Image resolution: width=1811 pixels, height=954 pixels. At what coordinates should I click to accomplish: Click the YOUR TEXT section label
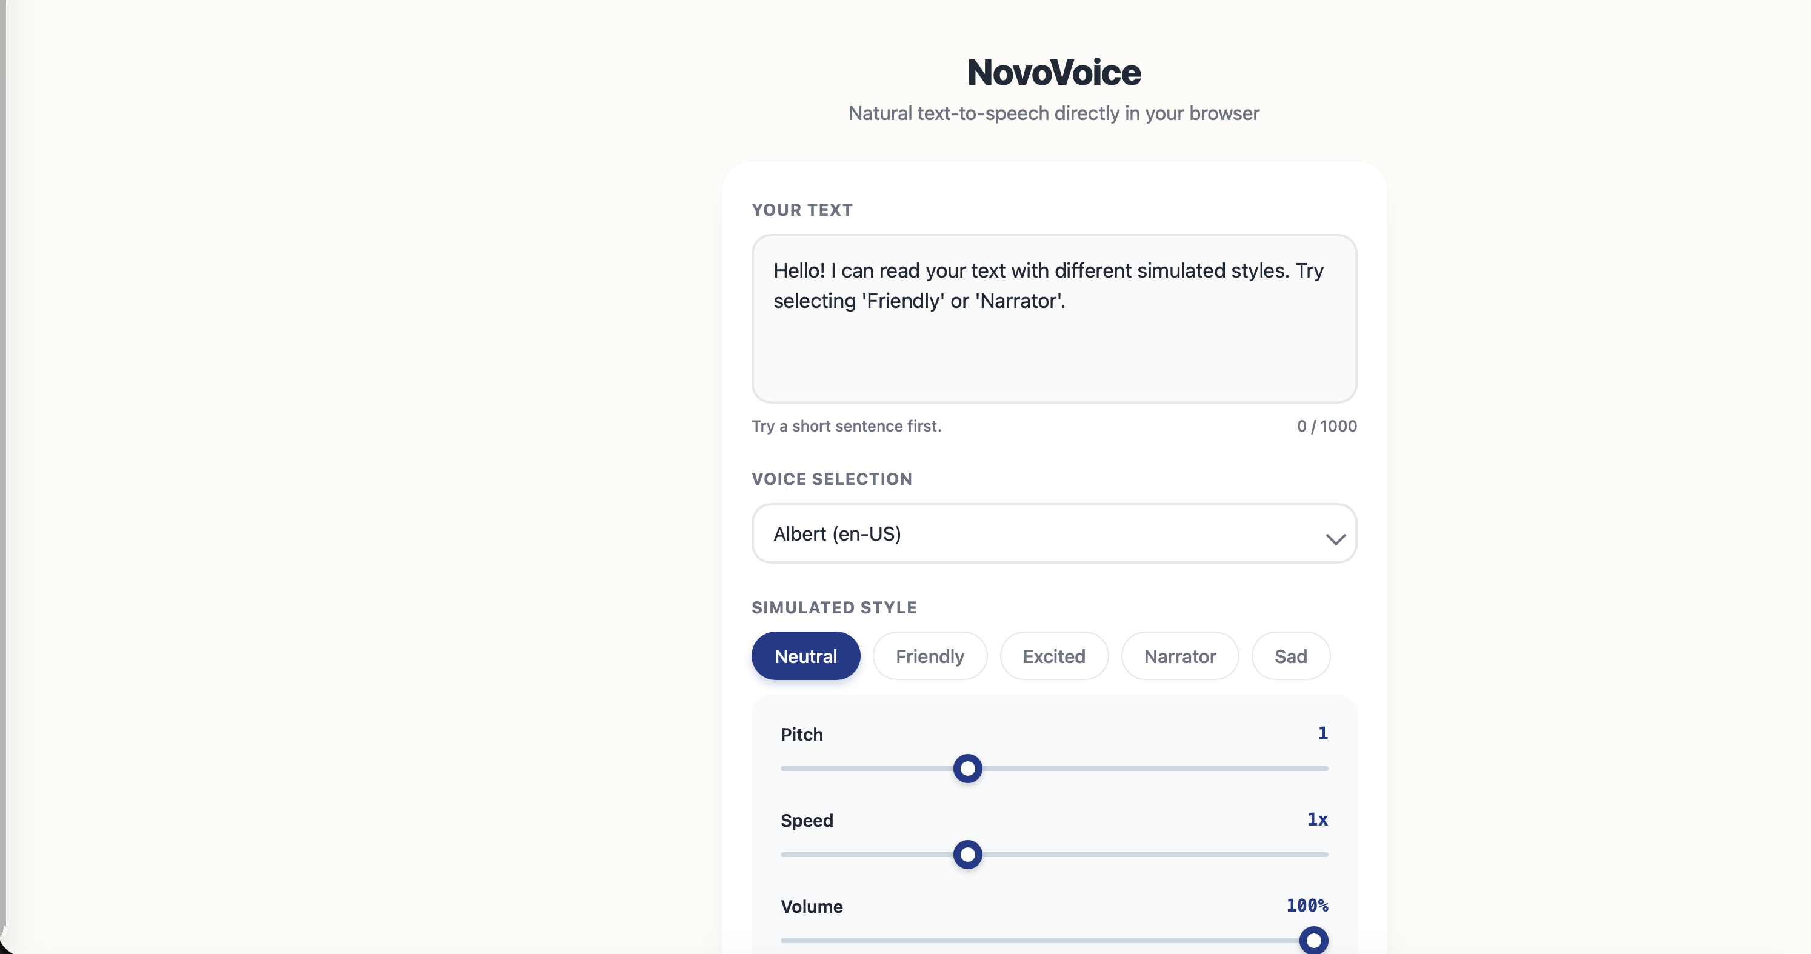[x=801, y=210]
